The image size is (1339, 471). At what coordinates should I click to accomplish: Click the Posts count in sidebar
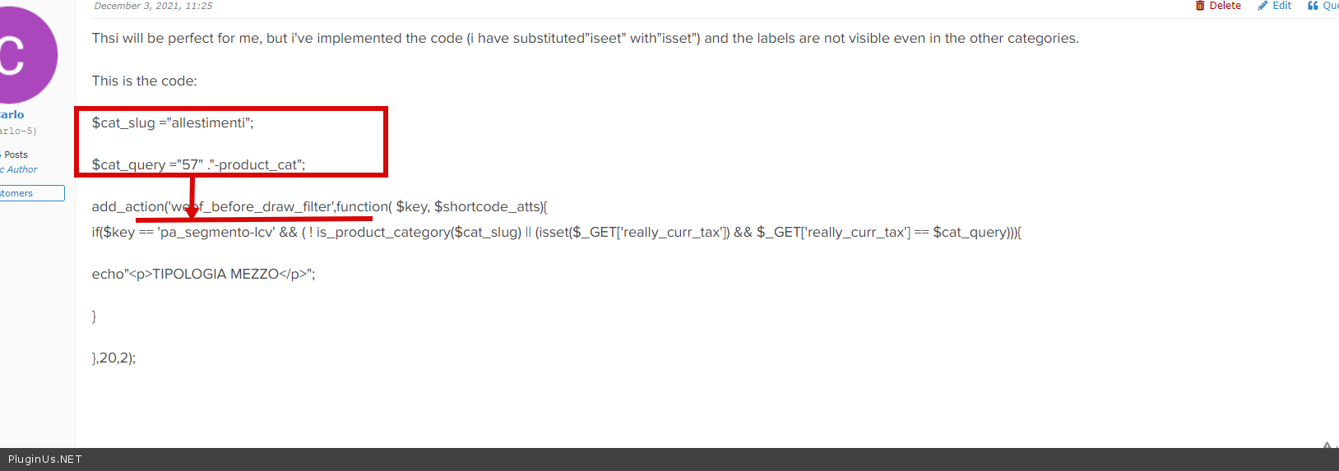(15, 155)
